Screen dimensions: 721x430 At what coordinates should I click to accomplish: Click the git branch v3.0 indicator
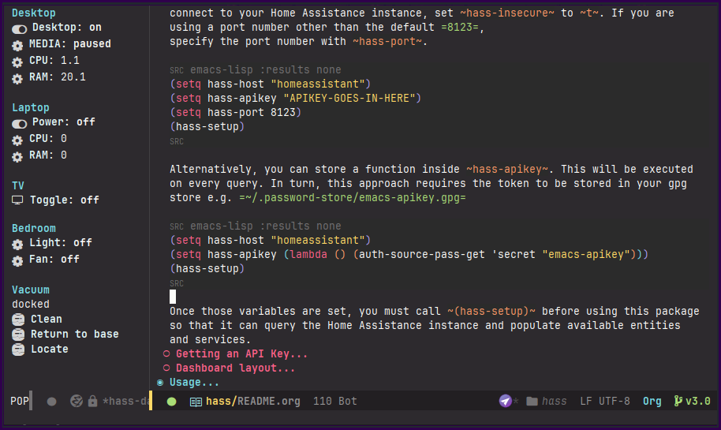coord(692,401)
